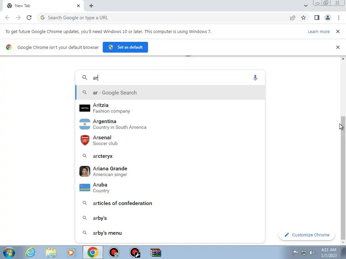Go forward using the forward arrow
This screenshot has width=346, height=259.
18,18
